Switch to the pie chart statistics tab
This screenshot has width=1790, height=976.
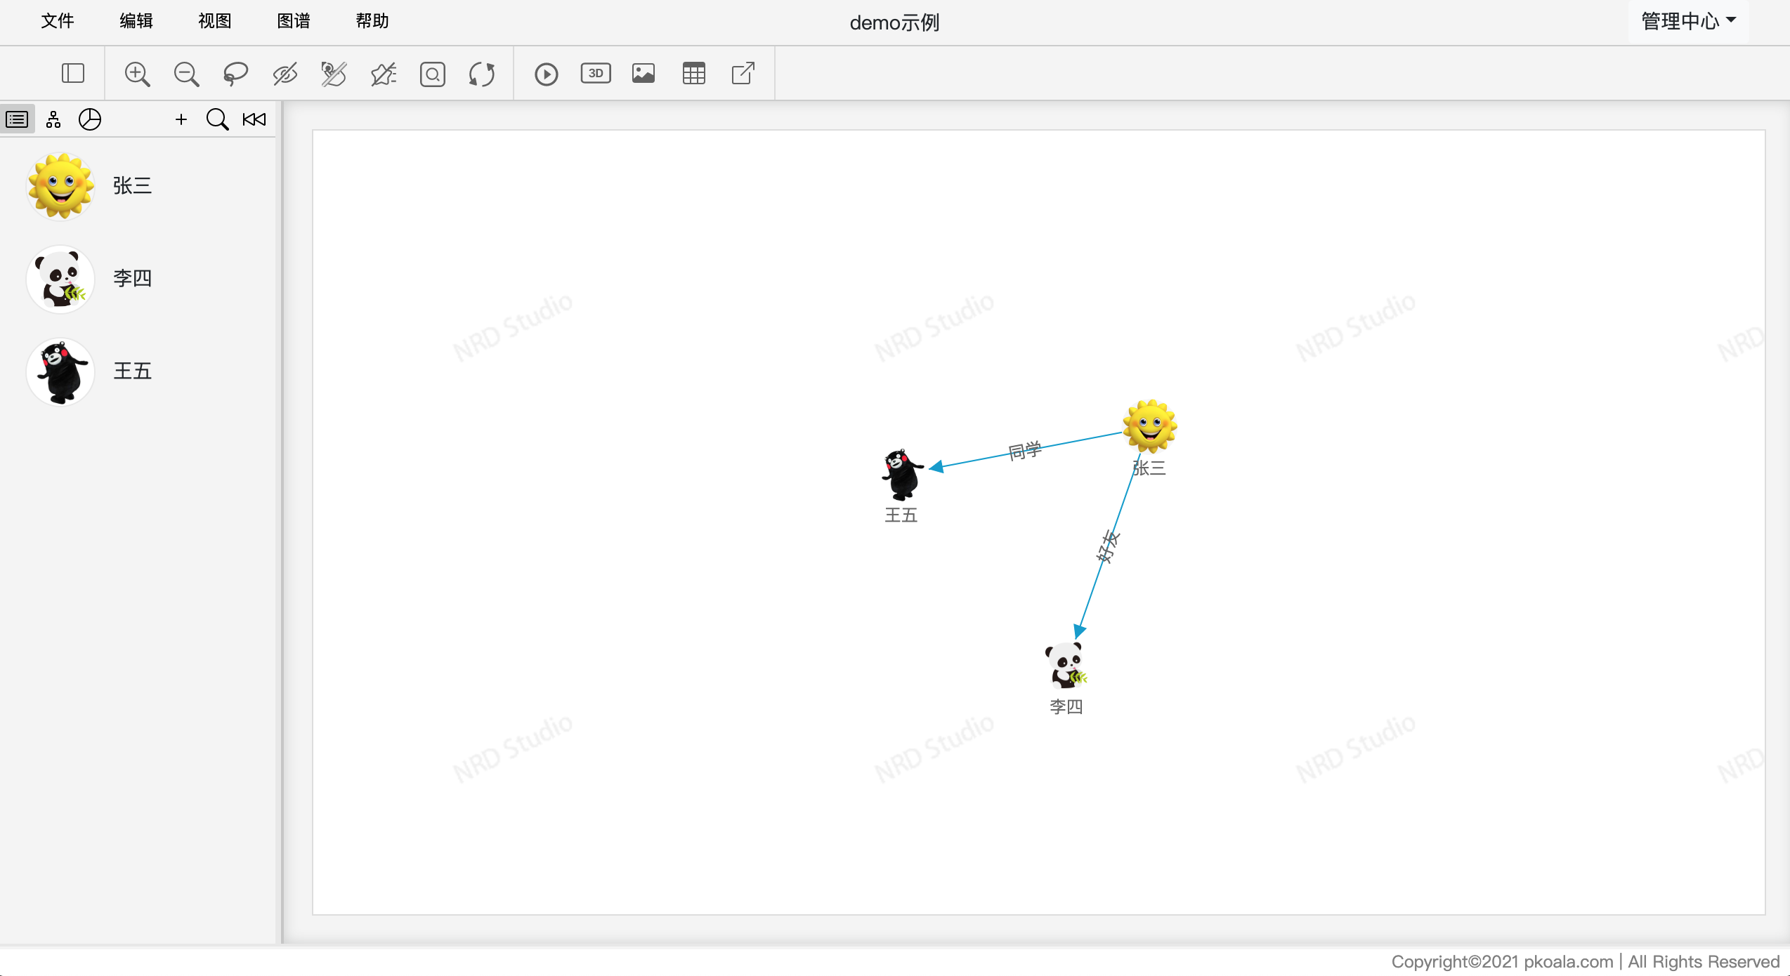[x=90, y=120]
